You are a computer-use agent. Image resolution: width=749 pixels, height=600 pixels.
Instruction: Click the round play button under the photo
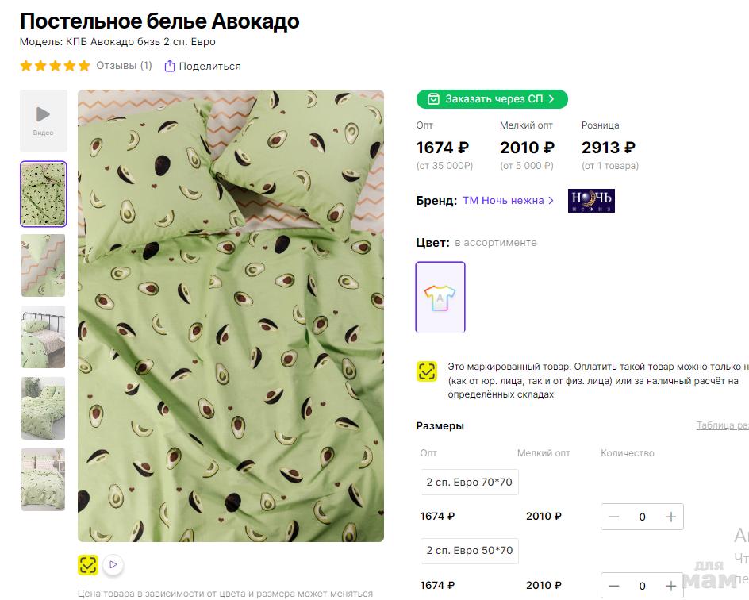tap(113, 565)
